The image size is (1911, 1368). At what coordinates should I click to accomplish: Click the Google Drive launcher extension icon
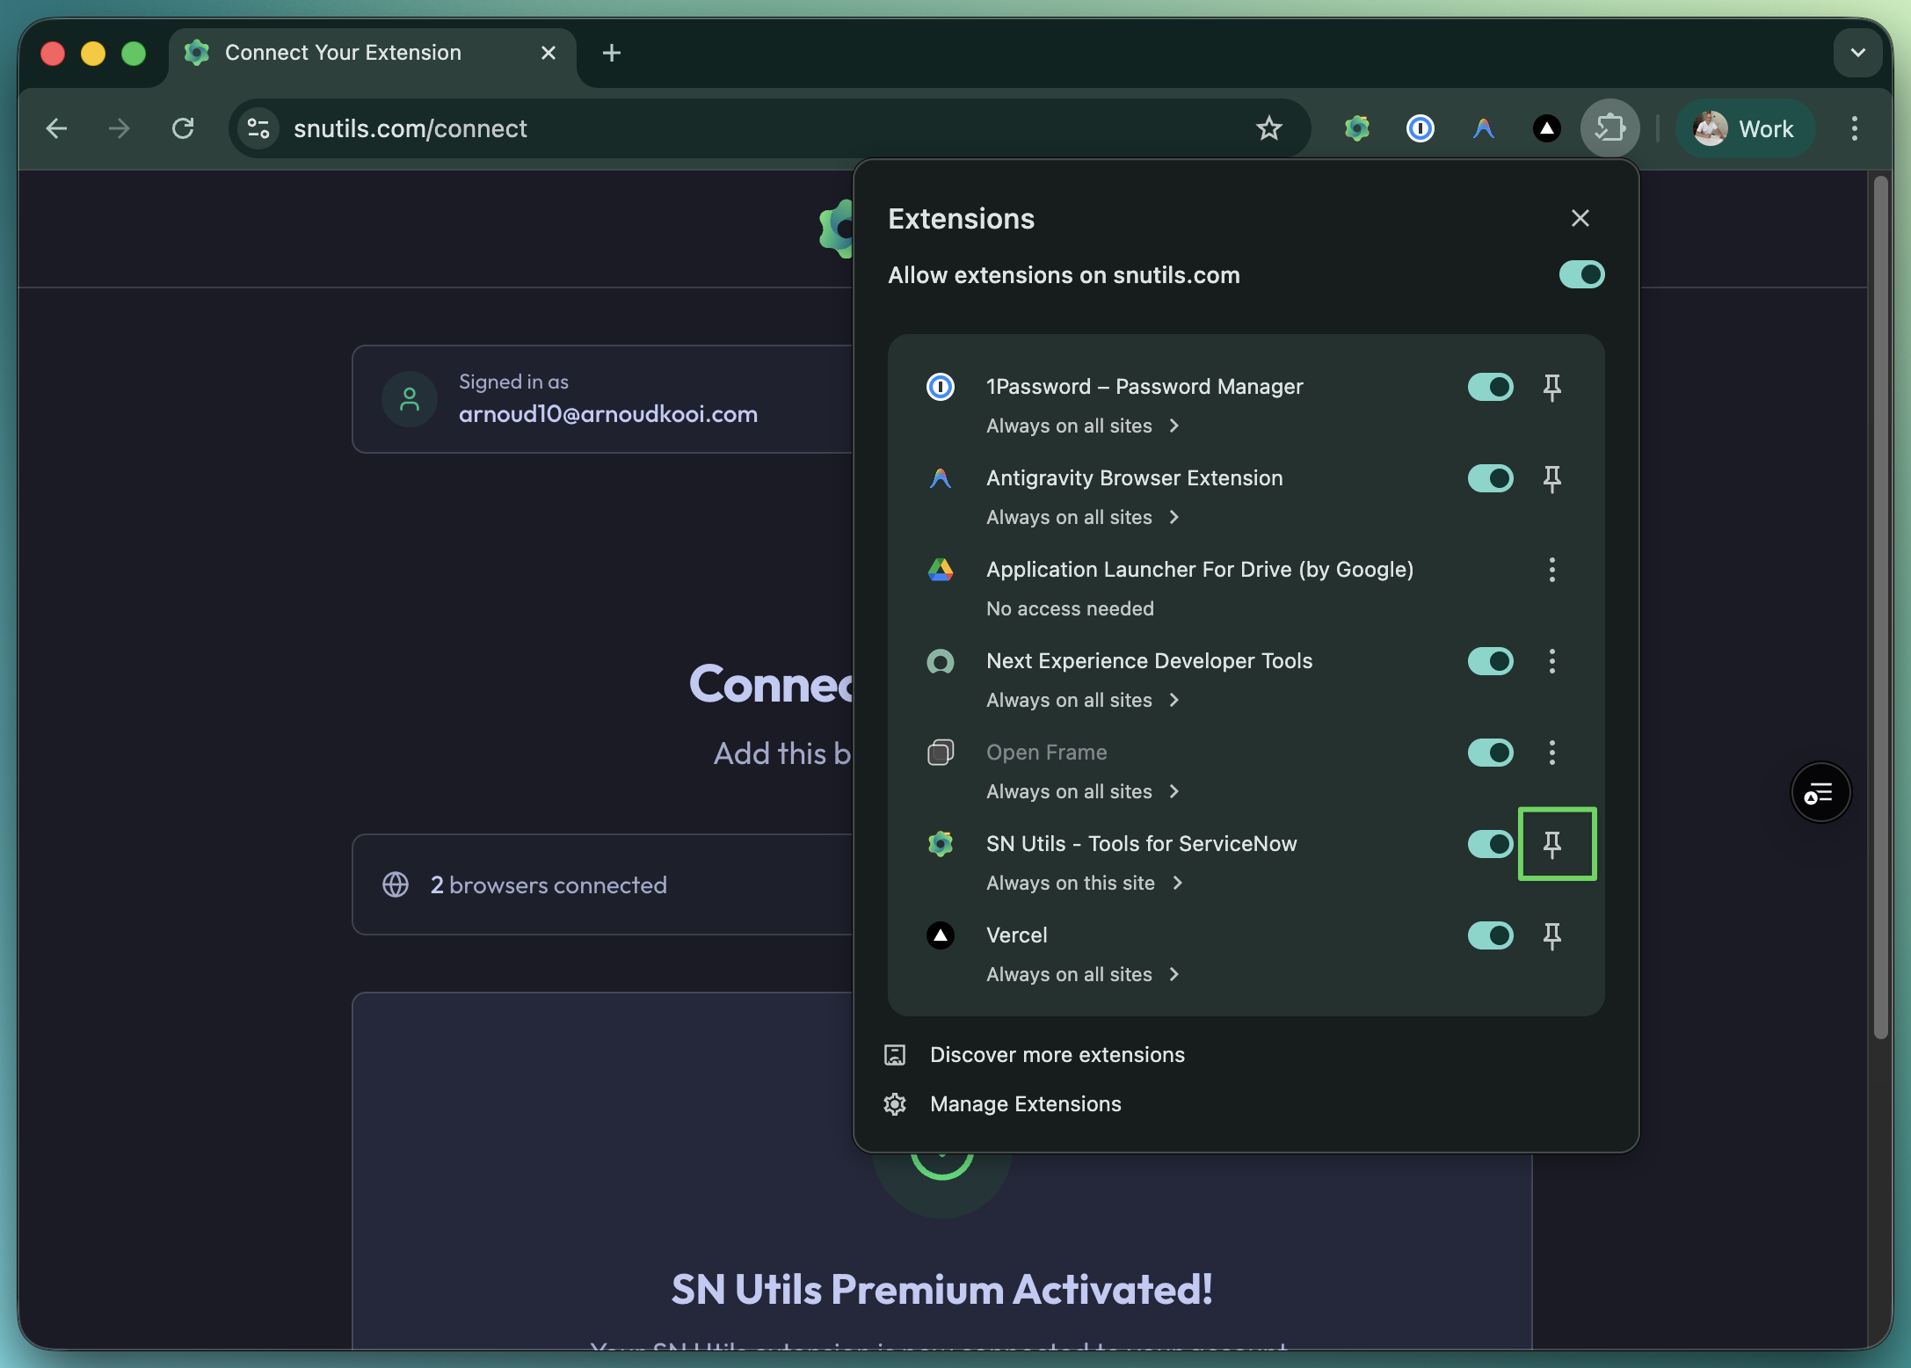(941, 570)
